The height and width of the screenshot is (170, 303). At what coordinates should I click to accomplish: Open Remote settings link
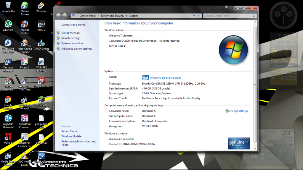(71, 38)
